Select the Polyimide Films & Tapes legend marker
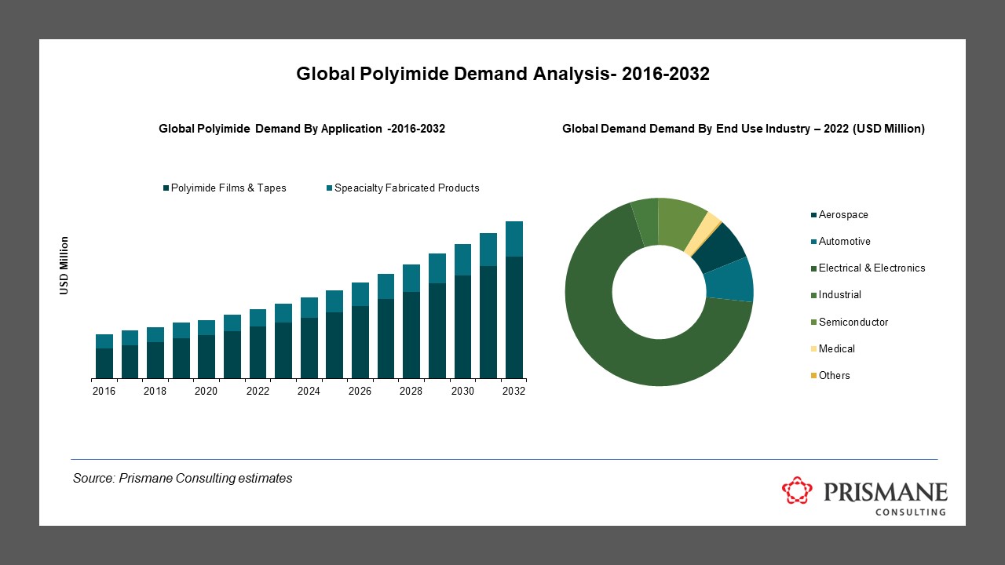This screenshot has width=1005, height=565. (166, 188)
